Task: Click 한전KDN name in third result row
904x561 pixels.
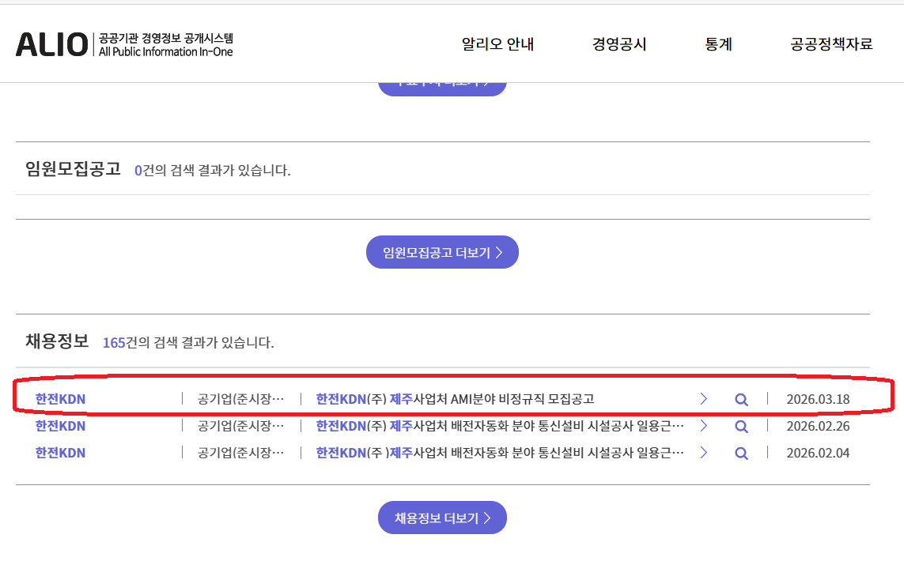Action: click(60, 453)
